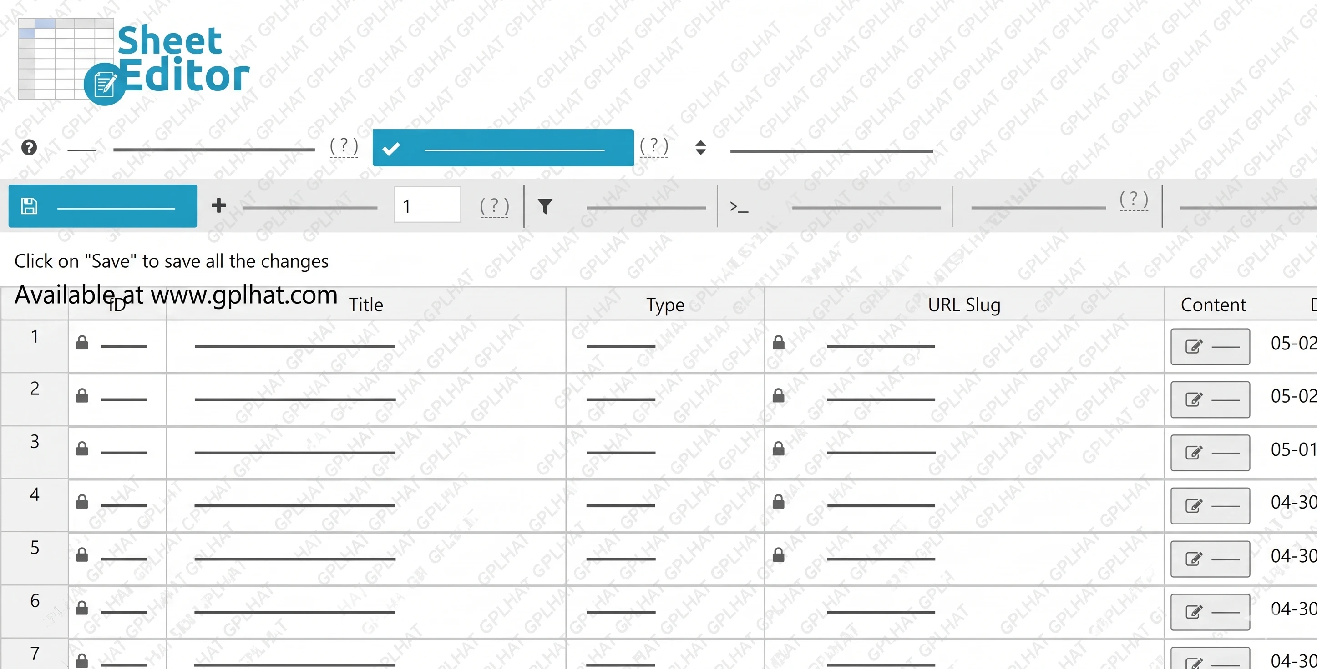Click the 04-30 date cell in row 4
1317x669 pixels.
[1293, 503]
